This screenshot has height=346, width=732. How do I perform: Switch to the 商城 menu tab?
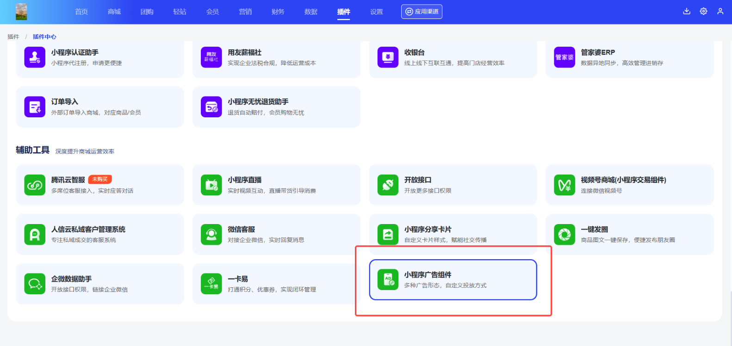pyautogui.click(x=114, y=12)
